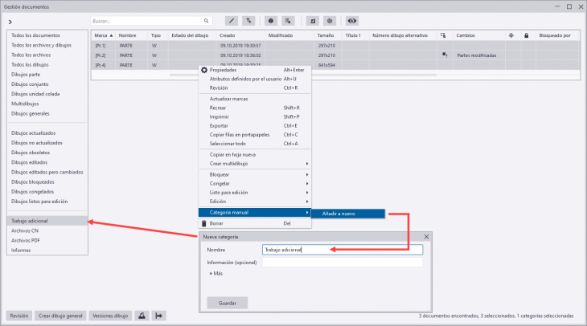
Task: Click the Propiedades gear menu entry
Action: pos(255,70)
